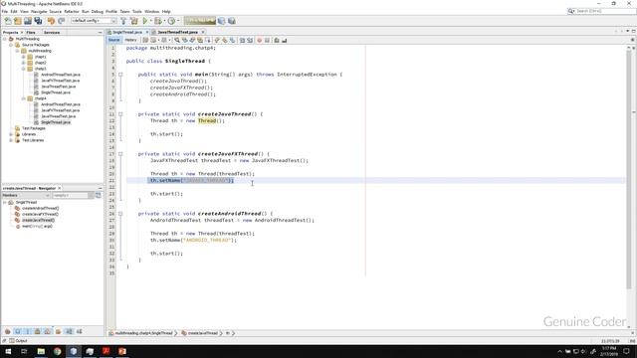
Task: Click the New File toolbar icon
Action: (x=8, y=21)
